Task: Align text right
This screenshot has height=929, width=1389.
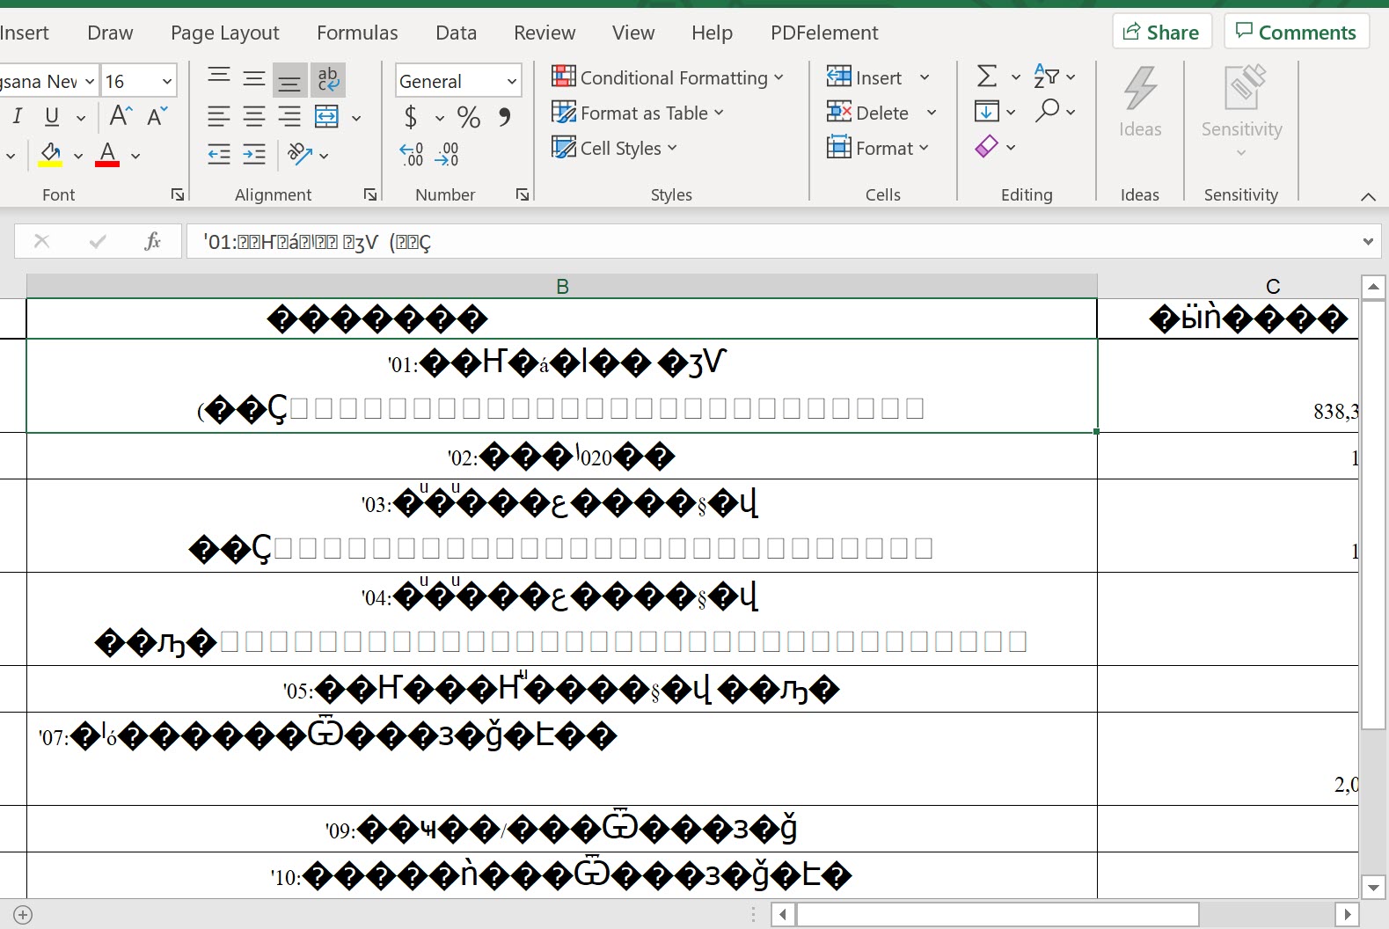Action: coord(289,116)
